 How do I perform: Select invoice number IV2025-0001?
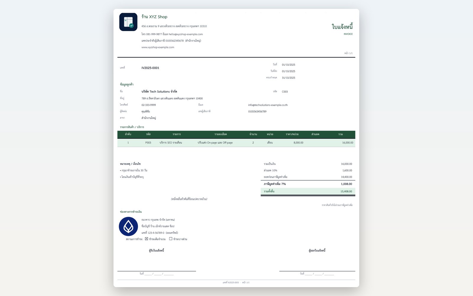pos(150,68)
